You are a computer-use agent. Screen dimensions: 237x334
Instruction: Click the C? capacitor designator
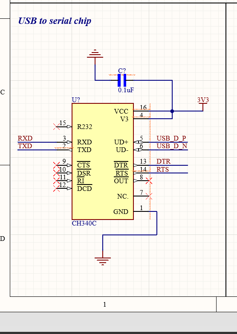[x=122, y=71]
